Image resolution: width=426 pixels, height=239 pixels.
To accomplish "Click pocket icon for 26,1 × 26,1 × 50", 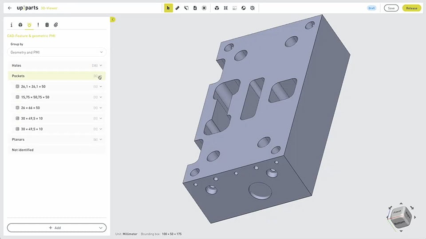I will point(17,86).
